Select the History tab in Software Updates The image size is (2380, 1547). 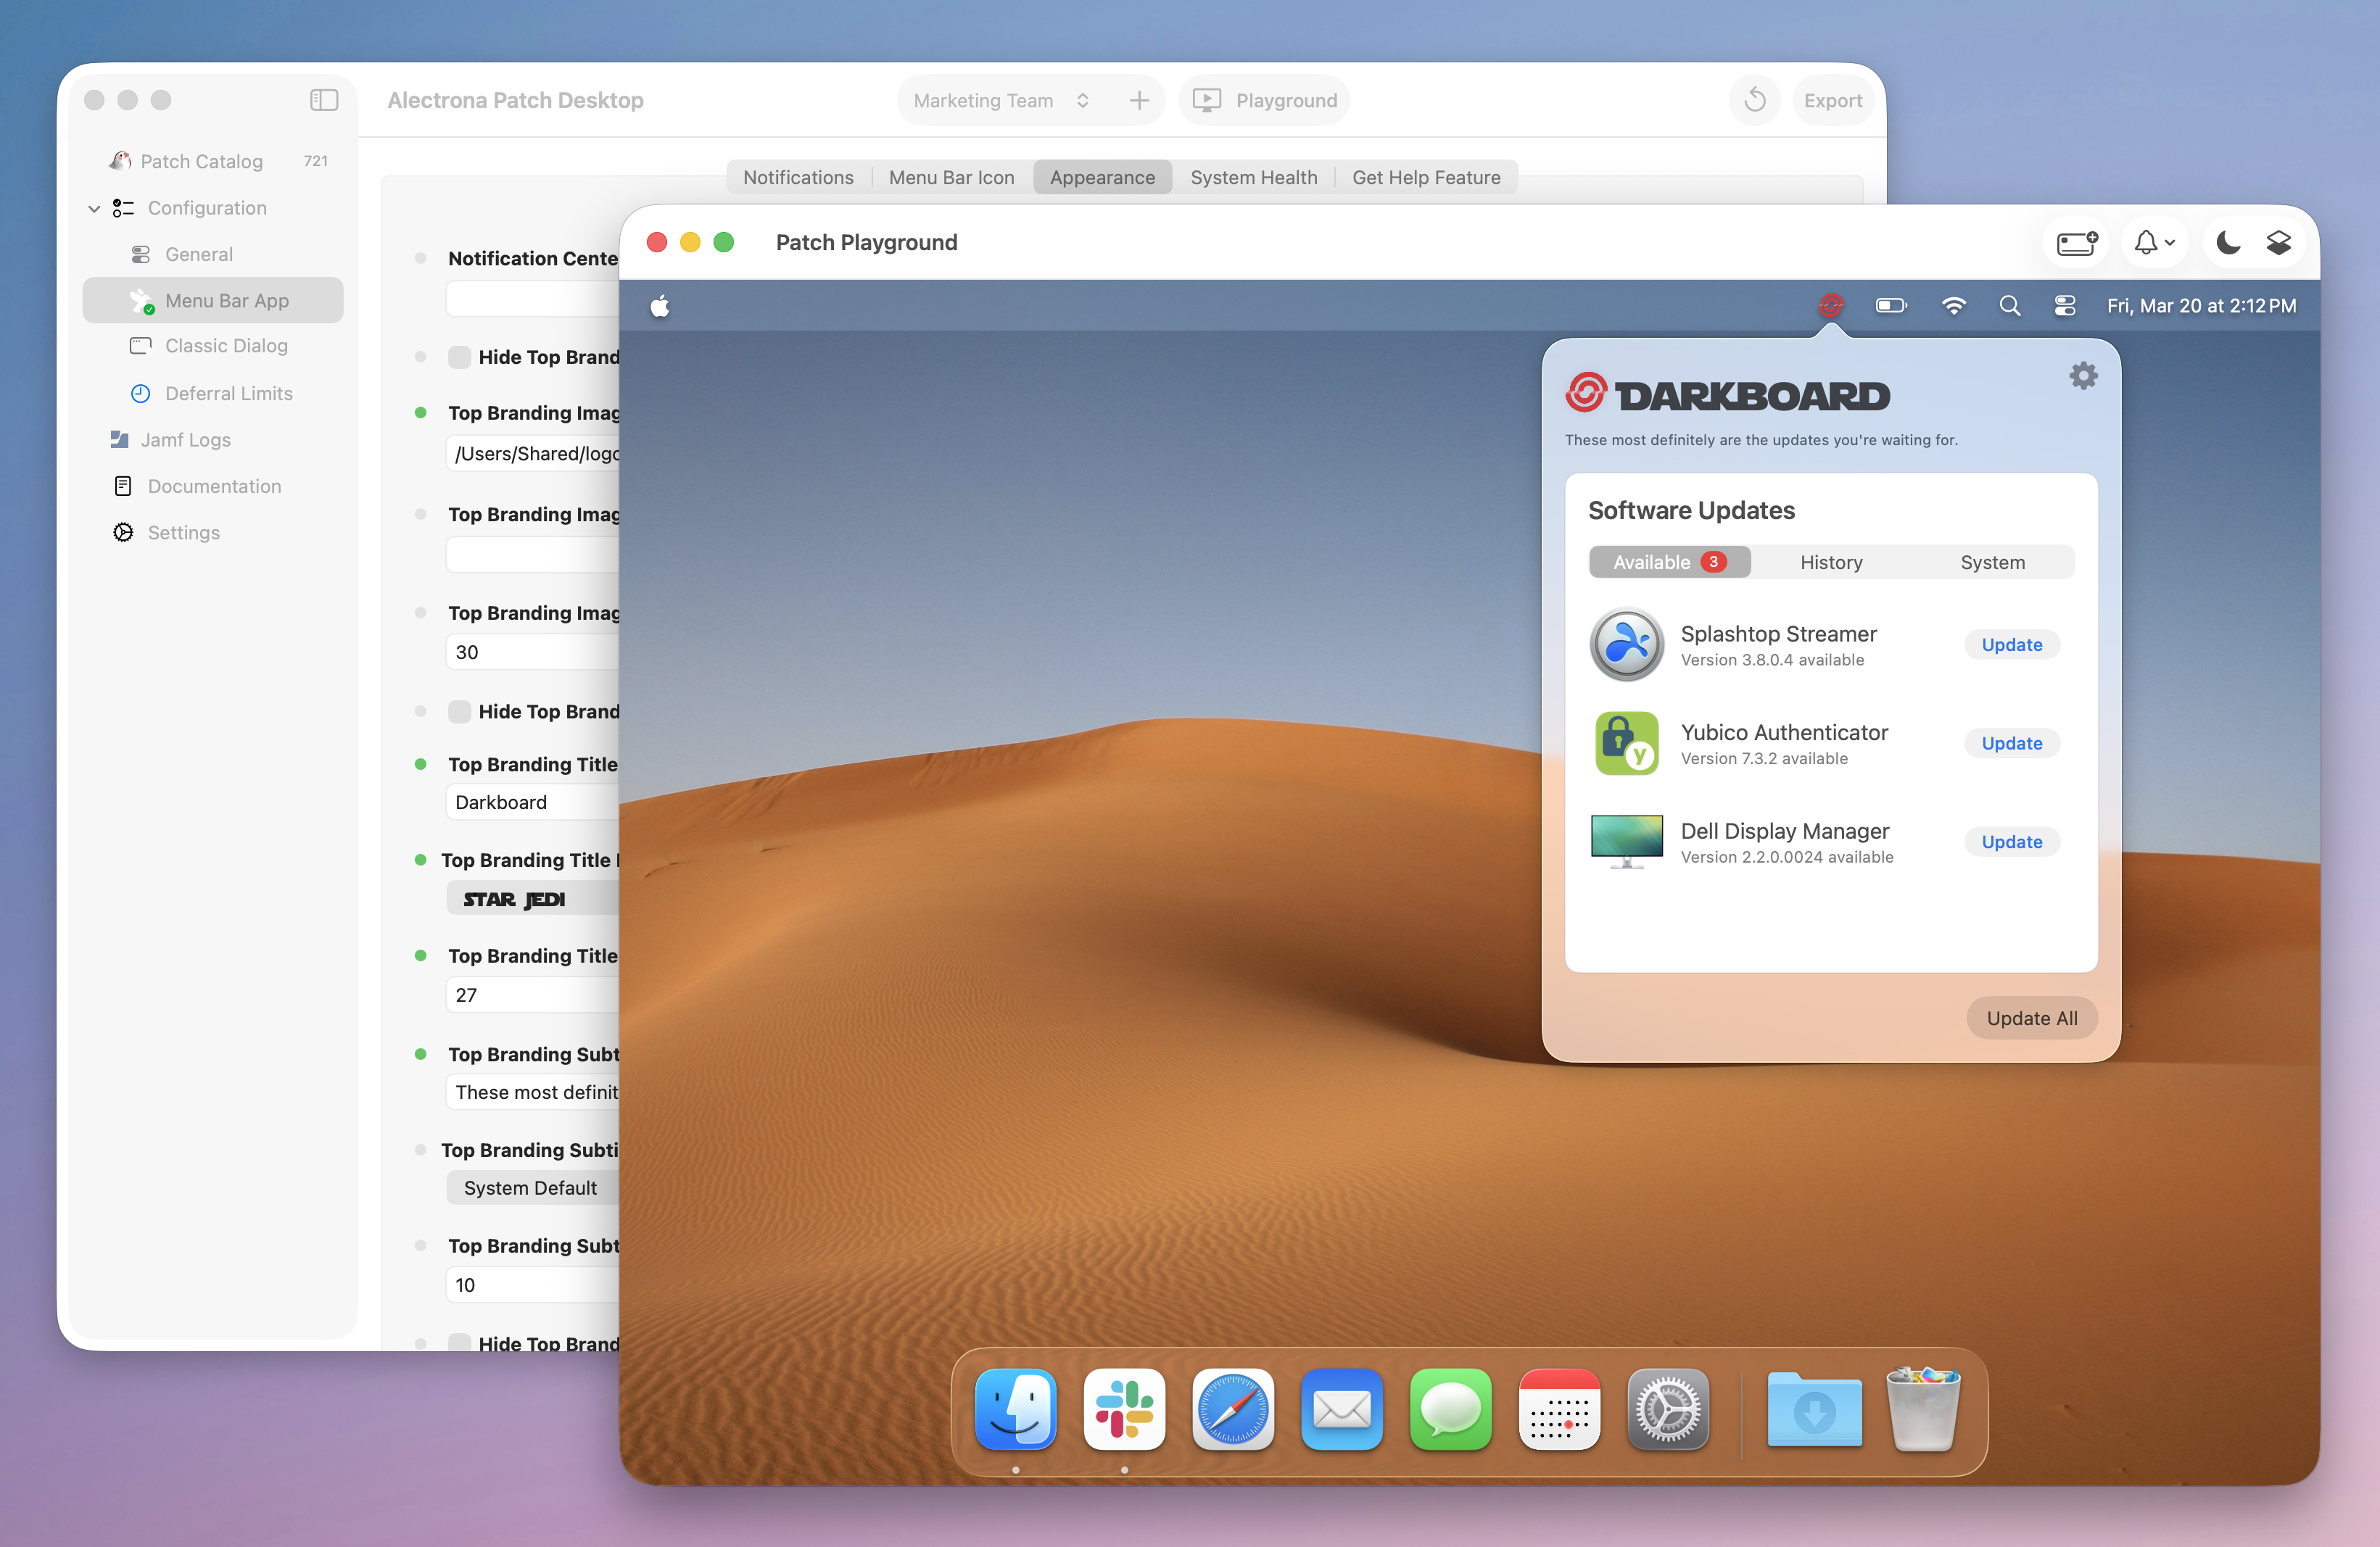(1831, 562)
